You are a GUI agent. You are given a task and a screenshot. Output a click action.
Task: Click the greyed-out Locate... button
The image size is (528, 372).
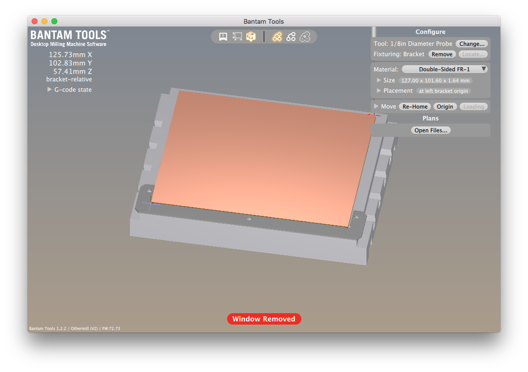coord(473,54)
